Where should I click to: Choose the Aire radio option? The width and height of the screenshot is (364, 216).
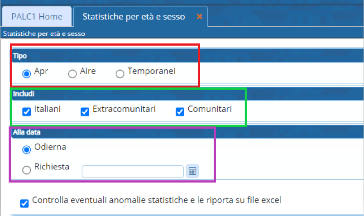pos(72,73)
